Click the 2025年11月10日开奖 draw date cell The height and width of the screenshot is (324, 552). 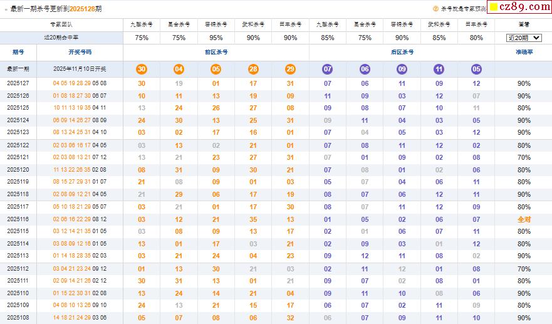coord(80,69)
